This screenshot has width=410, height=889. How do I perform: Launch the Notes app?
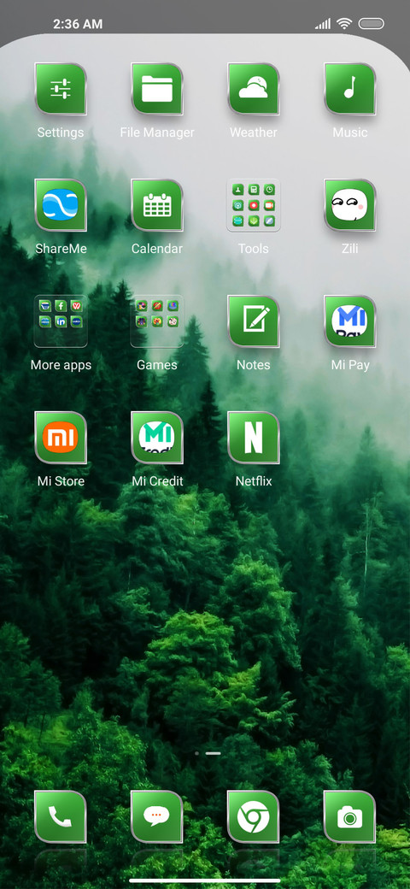tap(253, 321)
